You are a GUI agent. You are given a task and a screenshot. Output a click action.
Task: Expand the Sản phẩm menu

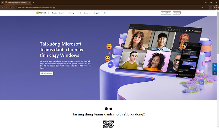click(62, 13)
